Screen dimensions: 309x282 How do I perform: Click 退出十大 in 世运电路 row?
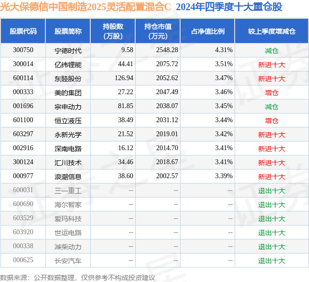click(271, 233)
